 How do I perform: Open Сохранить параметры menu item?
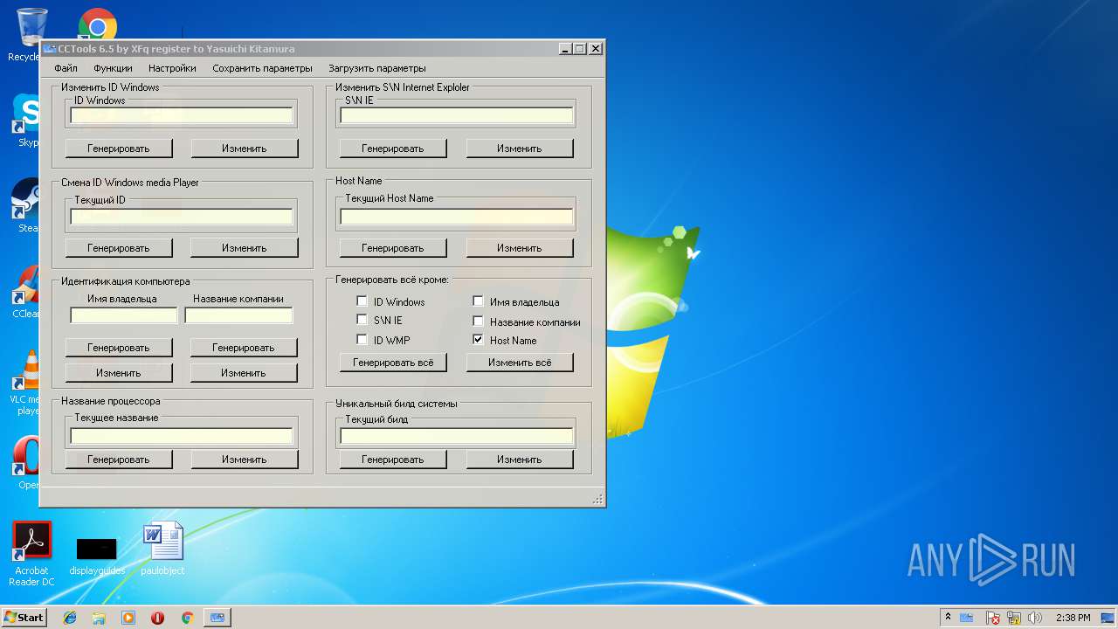pyautogui.click(x=262, y=68)
